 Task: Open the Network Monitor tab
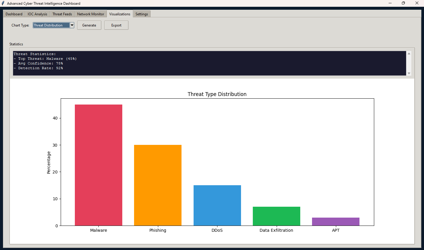click(x=90, y=14)
